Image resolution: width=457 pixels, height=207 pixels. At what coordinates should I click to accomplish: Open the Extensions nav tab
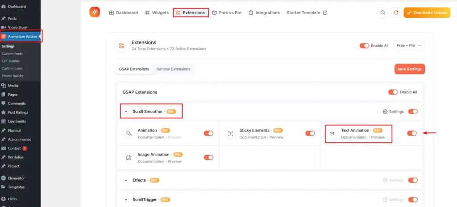click(191, 12)
